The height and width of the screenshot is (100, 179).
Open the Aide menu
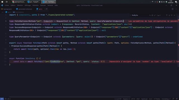point(56,5)
